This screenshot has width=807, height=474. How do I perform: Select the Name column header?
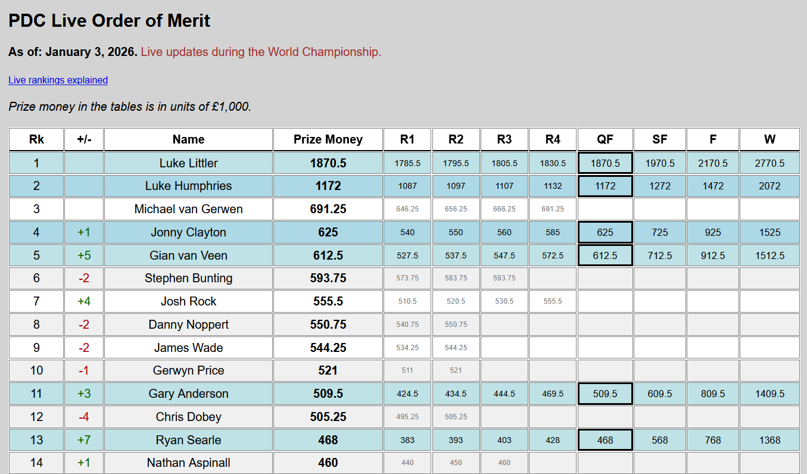click(x=188, y=139)
